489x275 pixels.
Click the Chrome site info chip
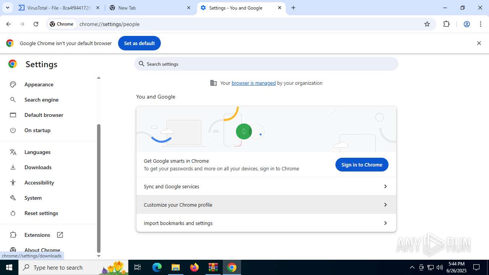(62, 24)
